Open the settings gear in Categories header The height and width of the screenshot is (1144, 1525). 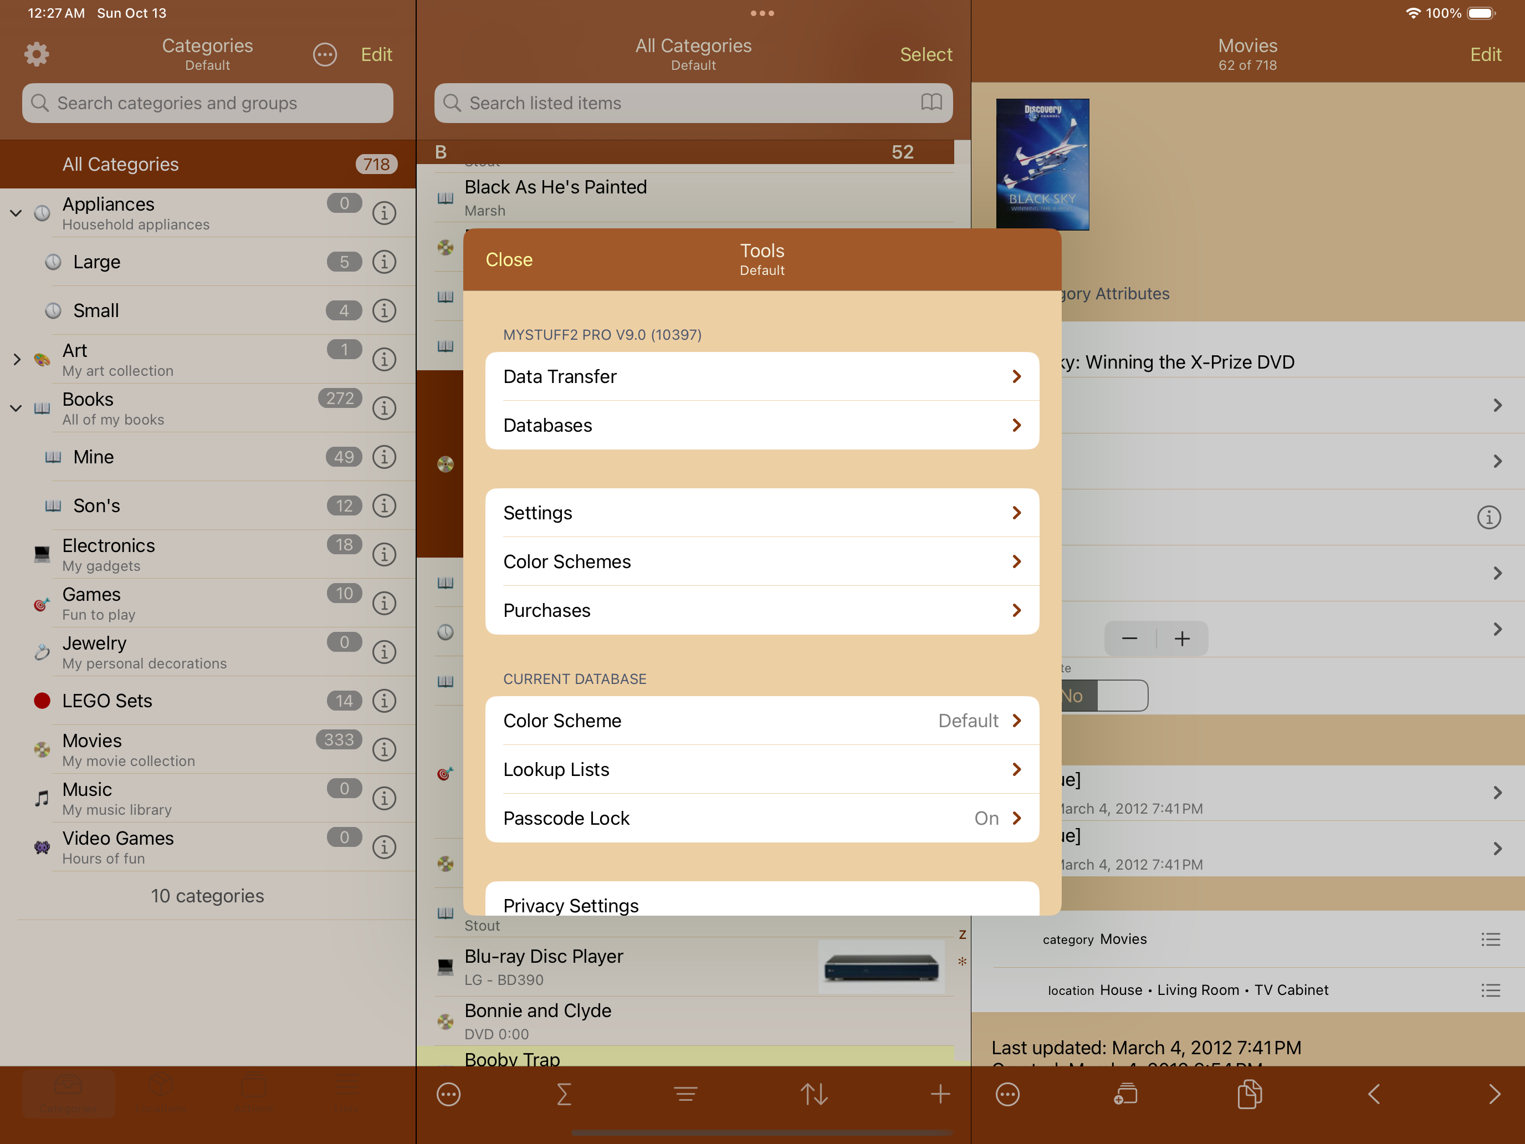[x=37, y=54]
